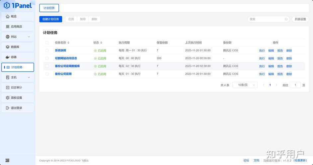Open the 文档 footer link
The image size is (313, 165).
[x=256, y=160]
